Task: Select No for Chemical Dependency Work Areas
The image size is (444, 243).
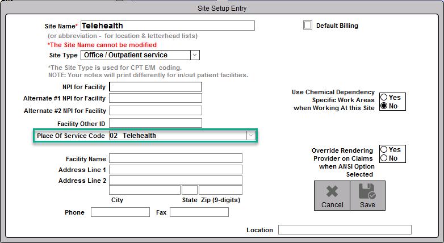Action: click(x=384, y=106)
